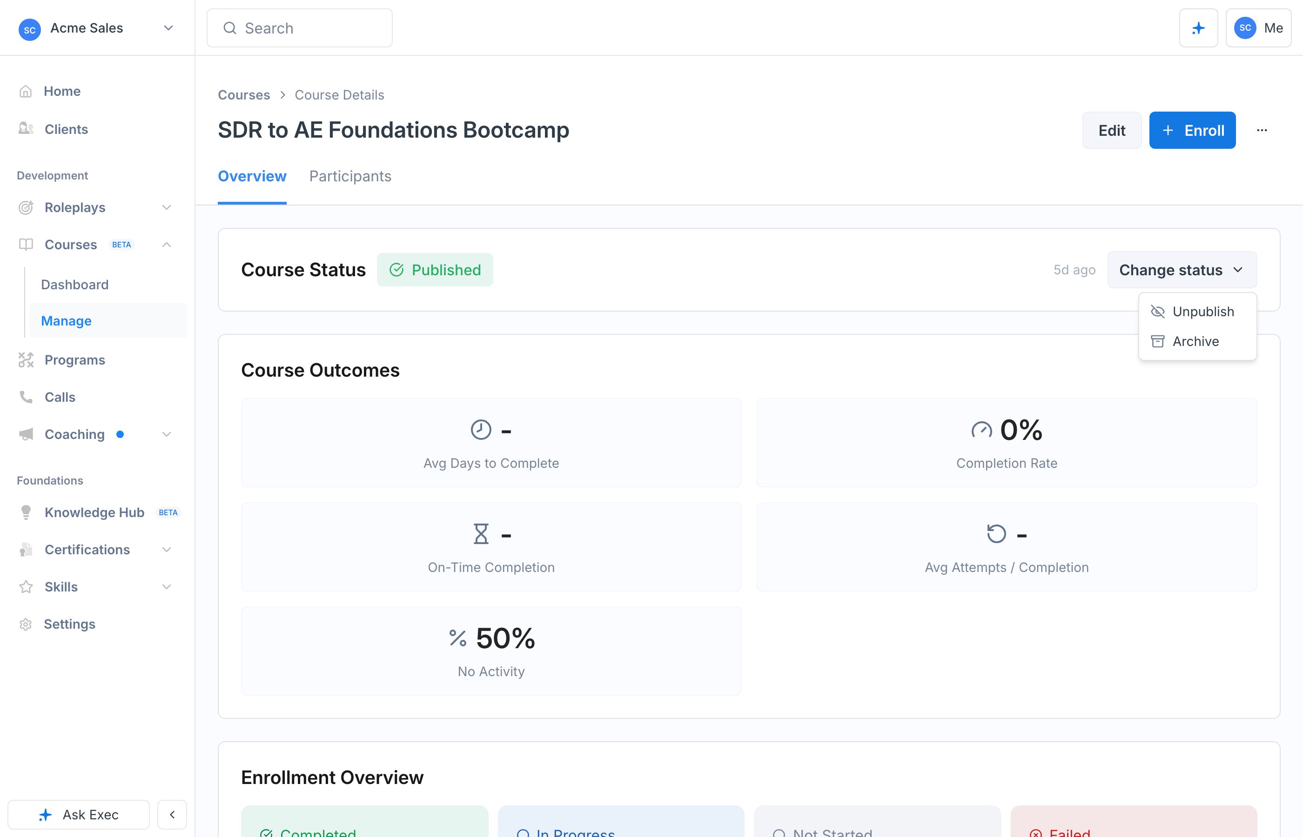Viewport: 1303px width, 837px height.
Task: Toggle the Change status dropdown
Action: 1182,270
